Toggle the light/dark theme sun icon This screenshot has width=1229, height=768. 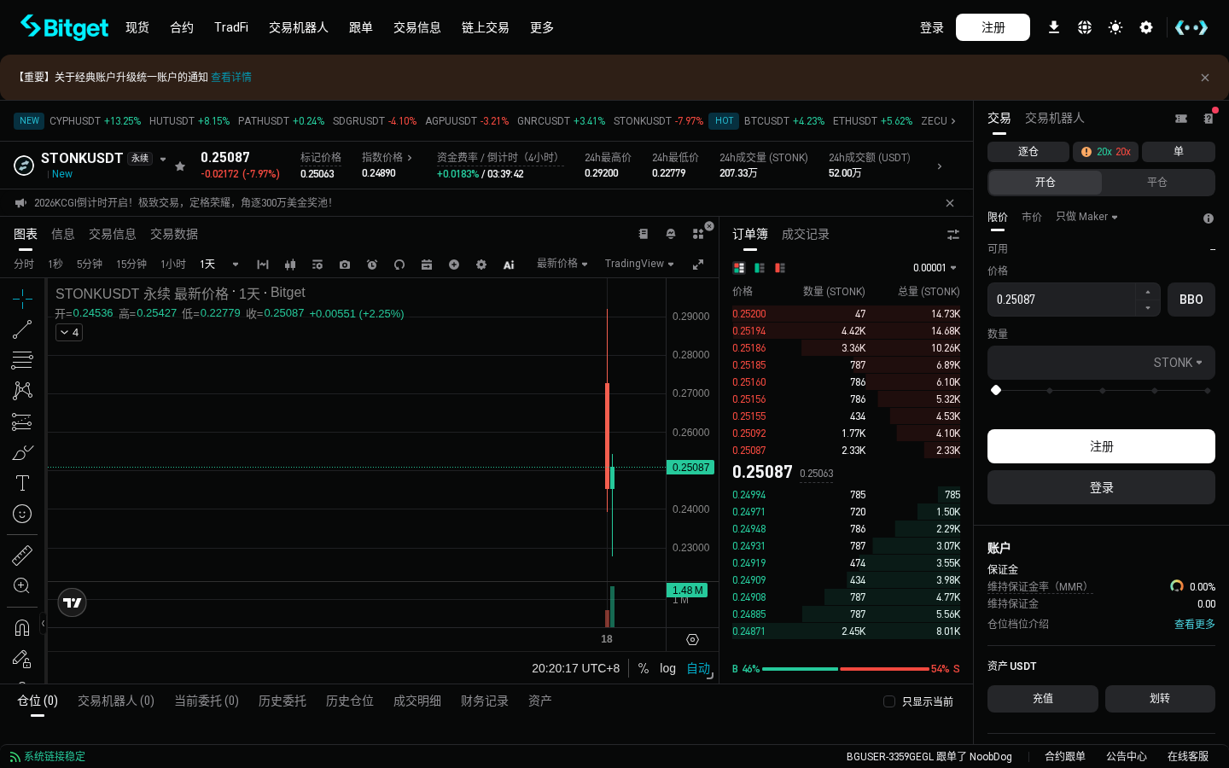(1115, 27)
